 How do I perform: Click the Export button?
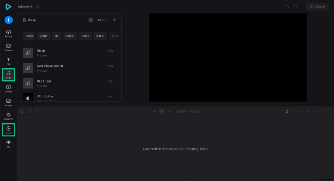pyautogui.click(x=318, y=7)
